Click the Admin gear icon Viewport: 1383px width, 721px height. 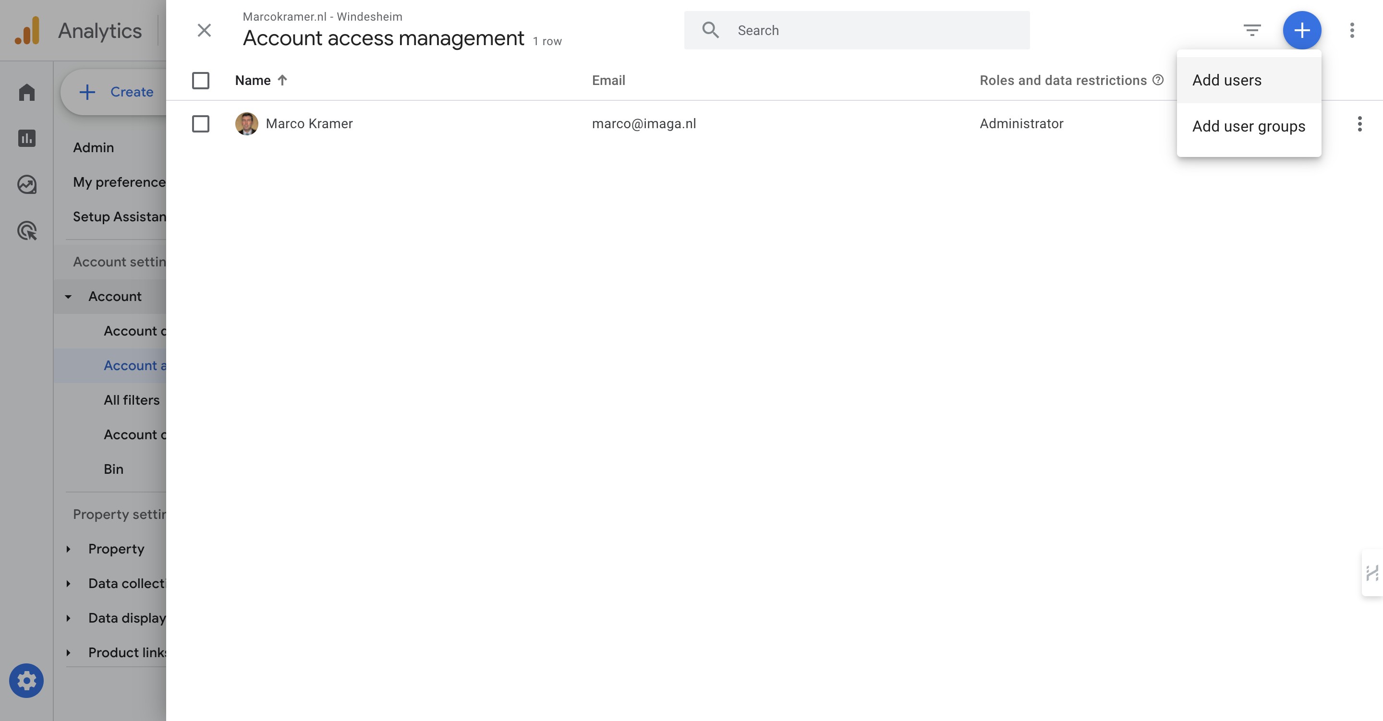click(26, 680)
